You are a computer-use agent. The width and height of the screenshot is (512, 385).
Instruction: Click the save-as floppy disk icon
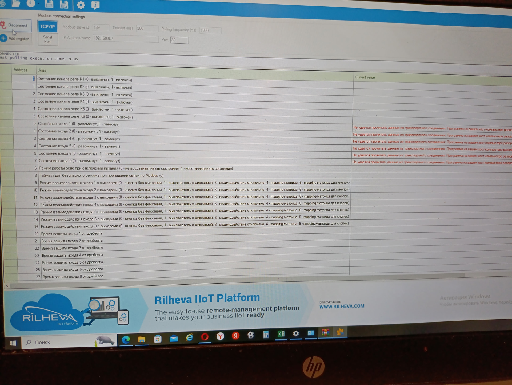click(64, 4)
